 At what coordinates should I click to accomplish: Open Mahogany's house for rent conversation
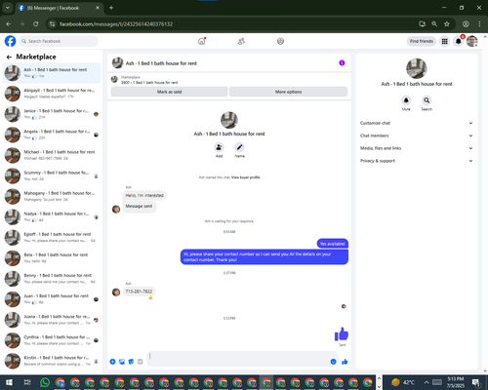click(x=52, y=196)
